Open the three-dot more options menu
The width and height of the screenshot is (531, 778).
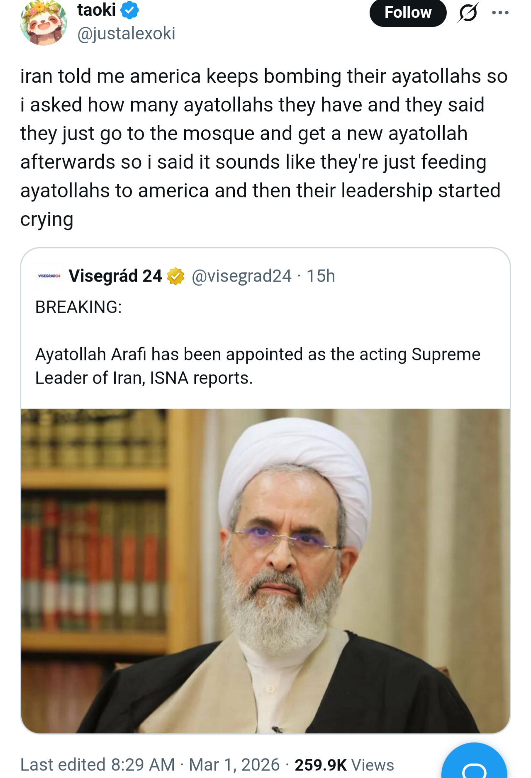pos(500,13)
